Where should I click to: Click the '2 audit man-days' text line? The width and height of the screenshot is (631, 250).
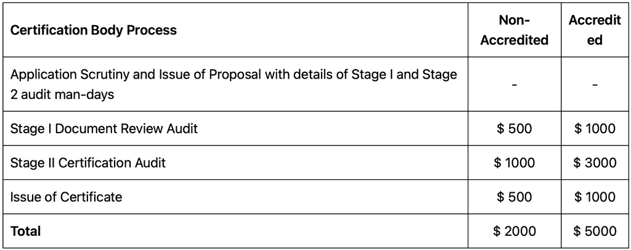coord(62,95)
